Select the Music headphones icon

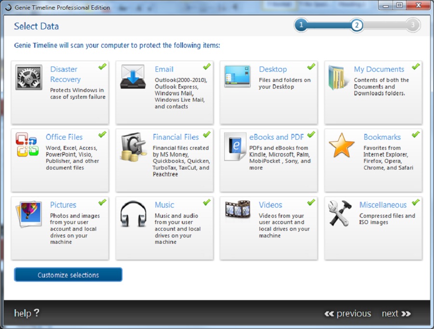[133, 213]
